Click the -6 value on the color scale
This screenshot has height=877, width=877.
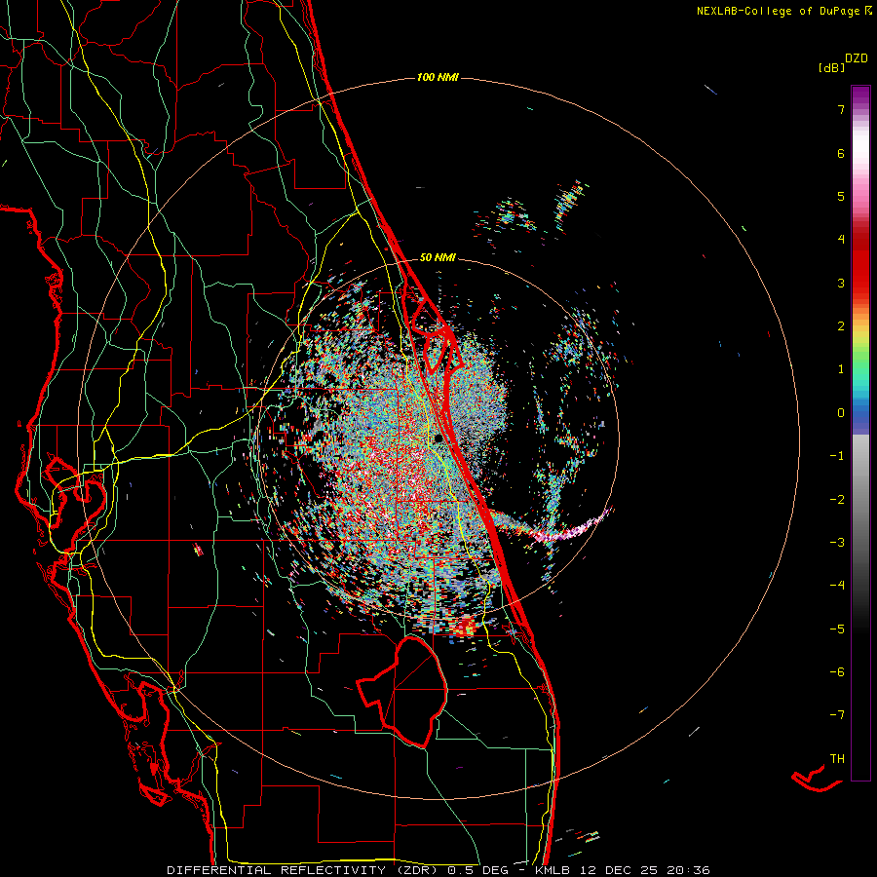tap(837, 672)
